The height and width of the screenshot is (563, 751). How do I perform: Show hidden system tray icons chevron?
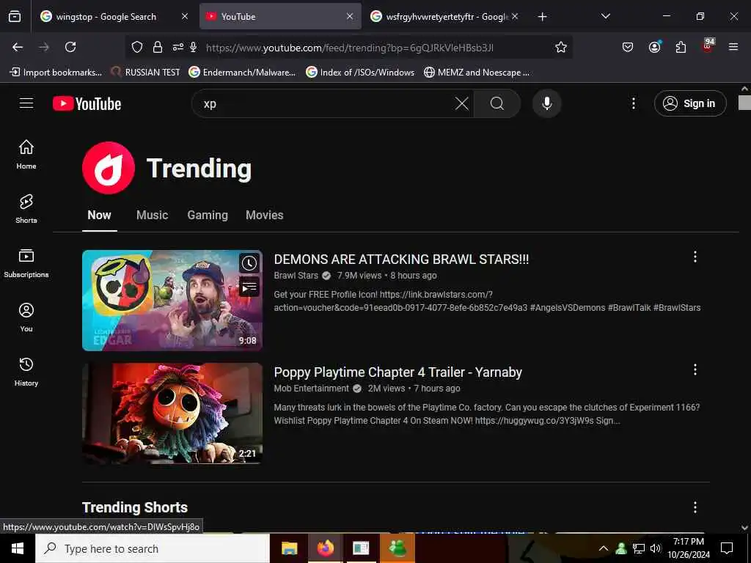[x=604, y=548]
